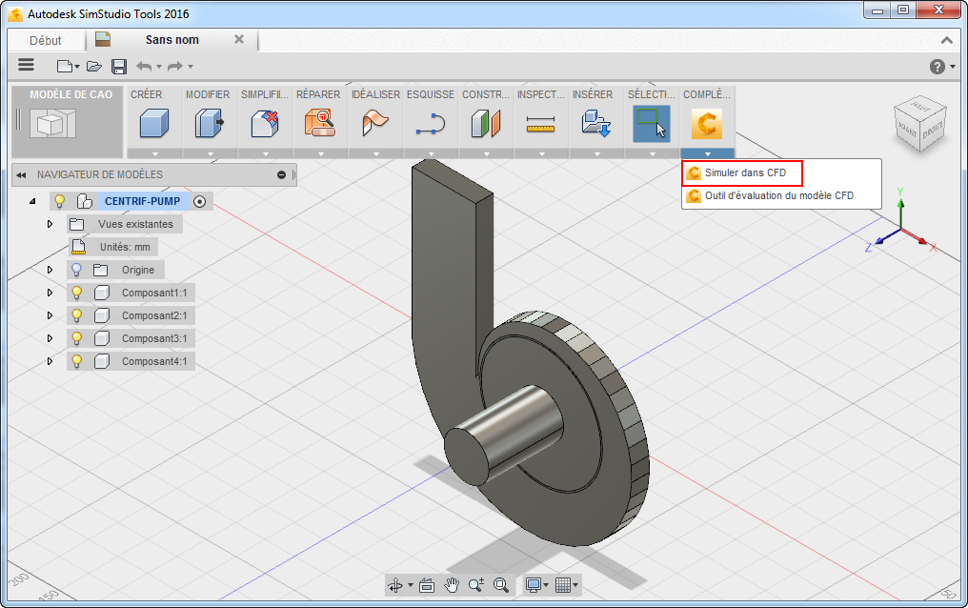Click the MODIFIER push-pull icon
Screen dimensions: 968x608
(x=210, y=123)
